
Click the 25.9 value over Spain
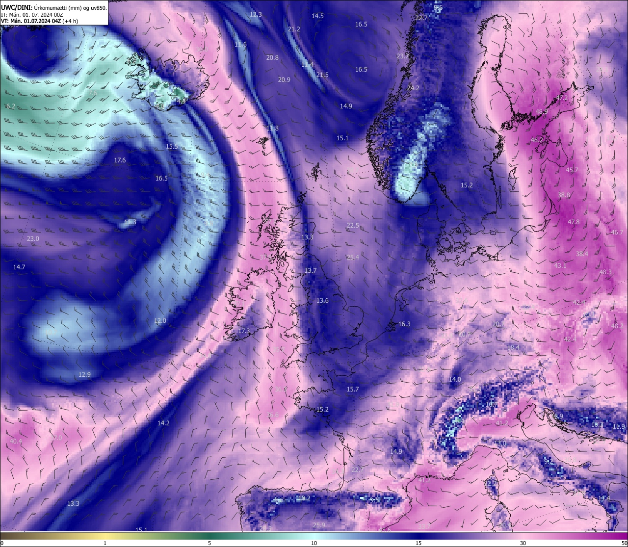click(x=319, y=525)
